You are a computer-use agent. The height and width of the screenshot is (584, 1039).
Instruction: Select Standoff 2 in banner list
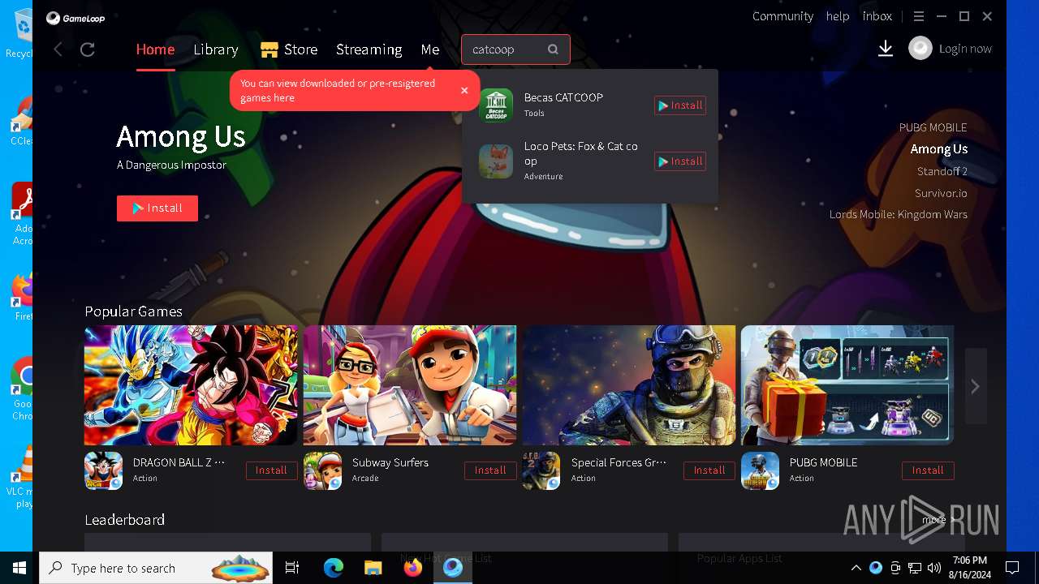click(942, 171)
